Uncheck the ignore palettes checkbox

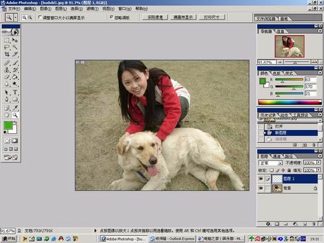pos(112,17)
